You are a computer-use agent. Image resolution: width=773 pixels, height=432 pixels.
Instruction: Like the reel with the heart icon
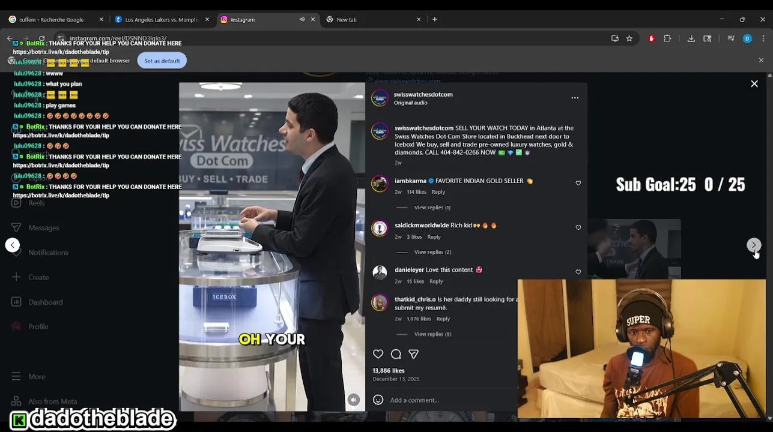click(x=378, y=354)
